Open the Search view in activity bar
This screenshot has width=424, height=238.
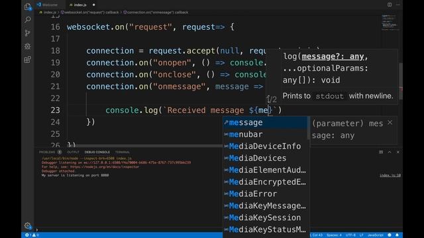click(28, 20)
